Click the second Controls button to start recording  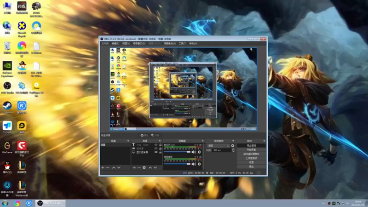point(251,150)
